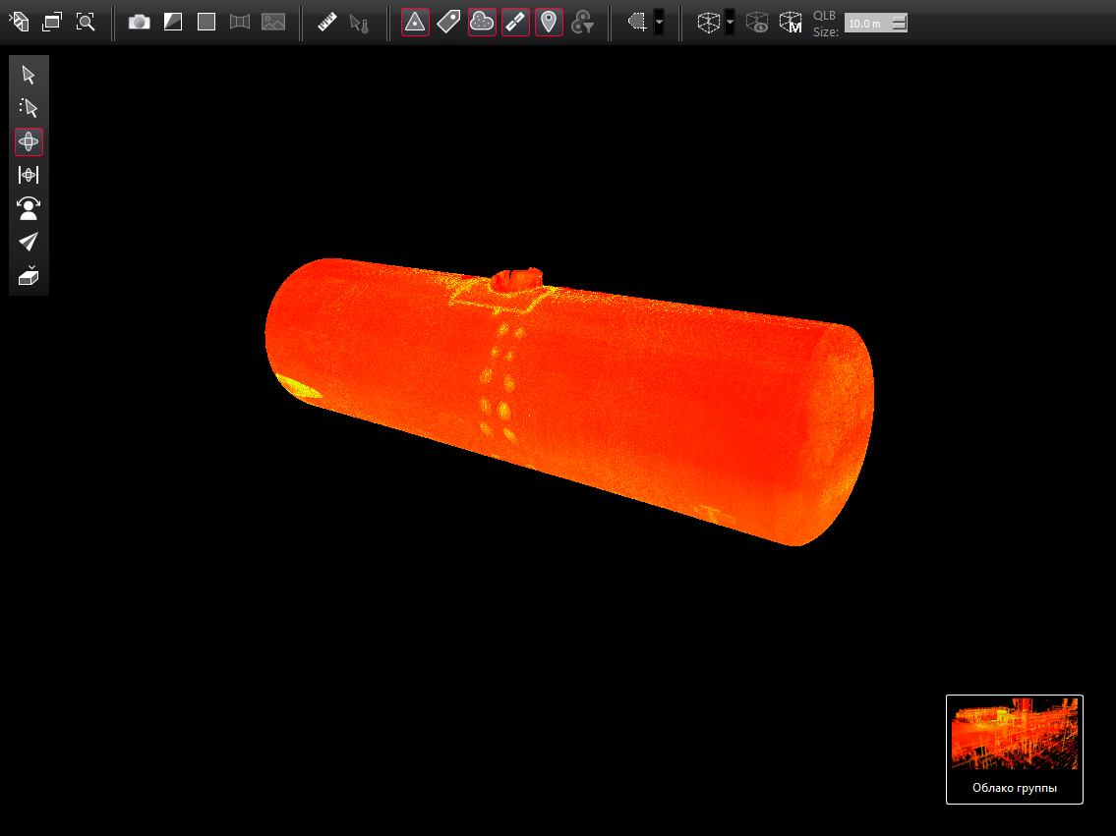This screenshot has width=1116, height=836.
Task: Toggle the links display
Action: click(515, 22)
